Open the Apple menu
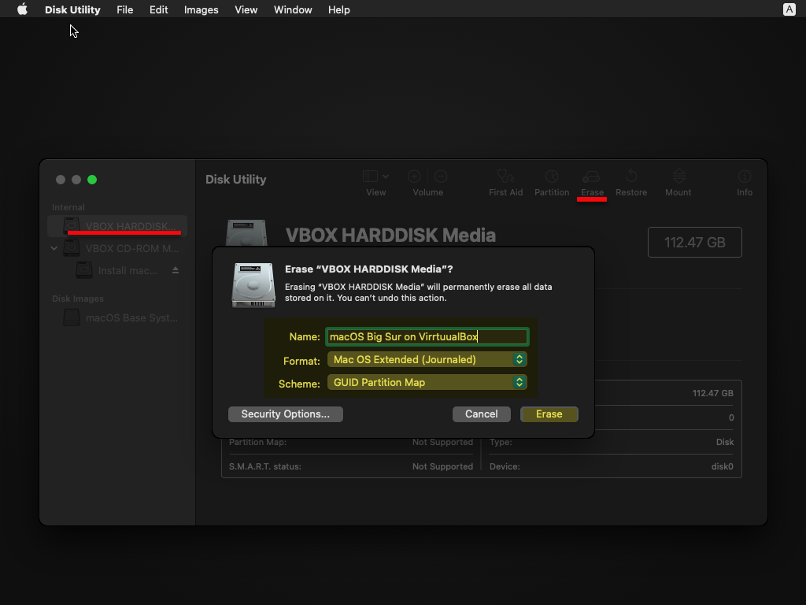 22,9
